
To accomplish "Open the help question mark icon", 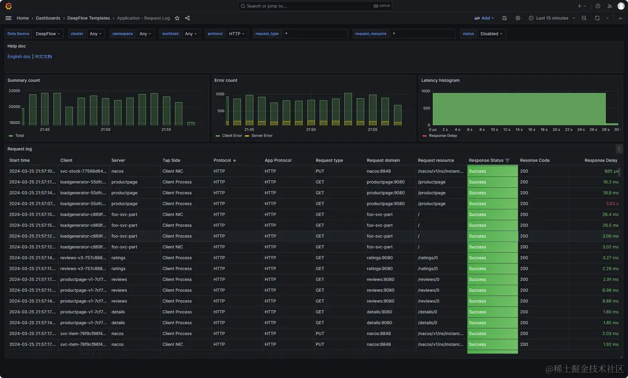I will (598, 6).
